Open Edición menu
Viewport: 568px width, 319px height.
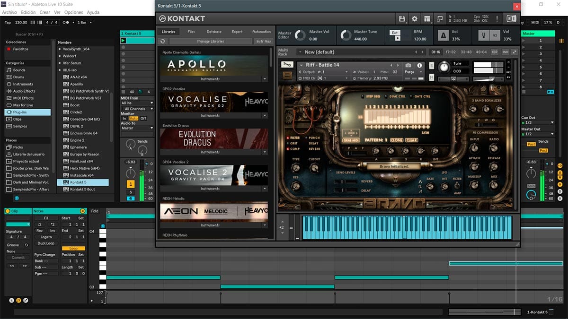(28, 12)
